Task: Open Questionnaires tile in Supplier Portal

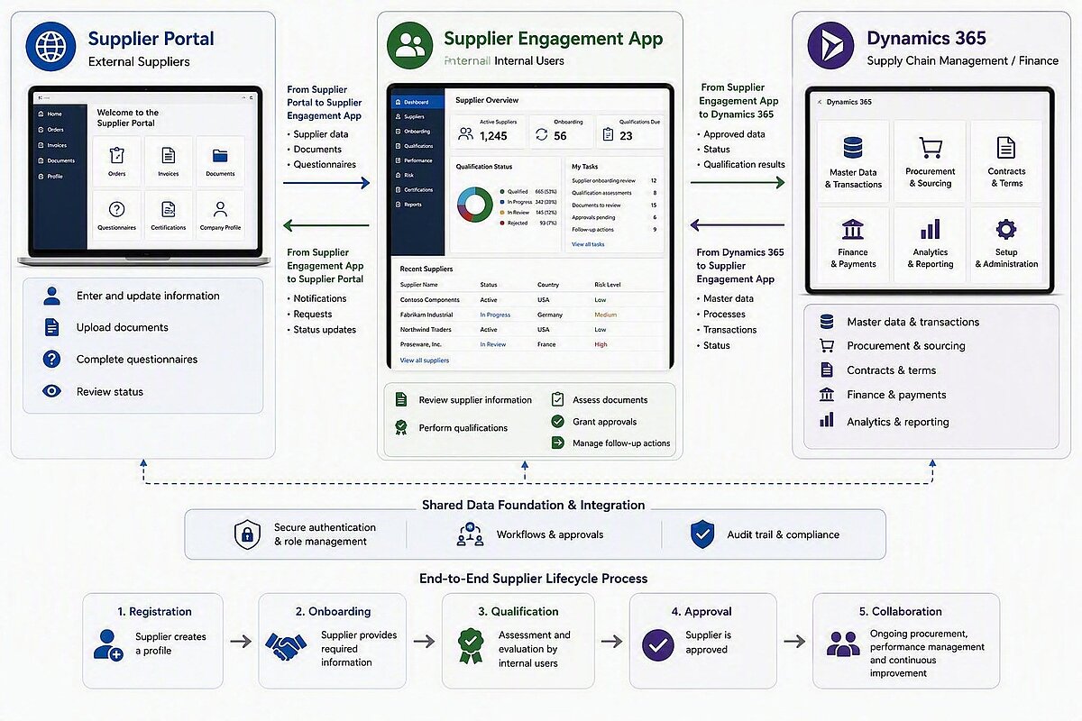Action: click(116, 214)
